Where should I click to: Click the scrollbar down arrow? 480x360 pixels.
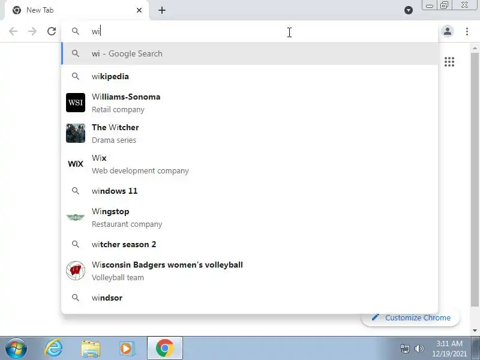475,331
